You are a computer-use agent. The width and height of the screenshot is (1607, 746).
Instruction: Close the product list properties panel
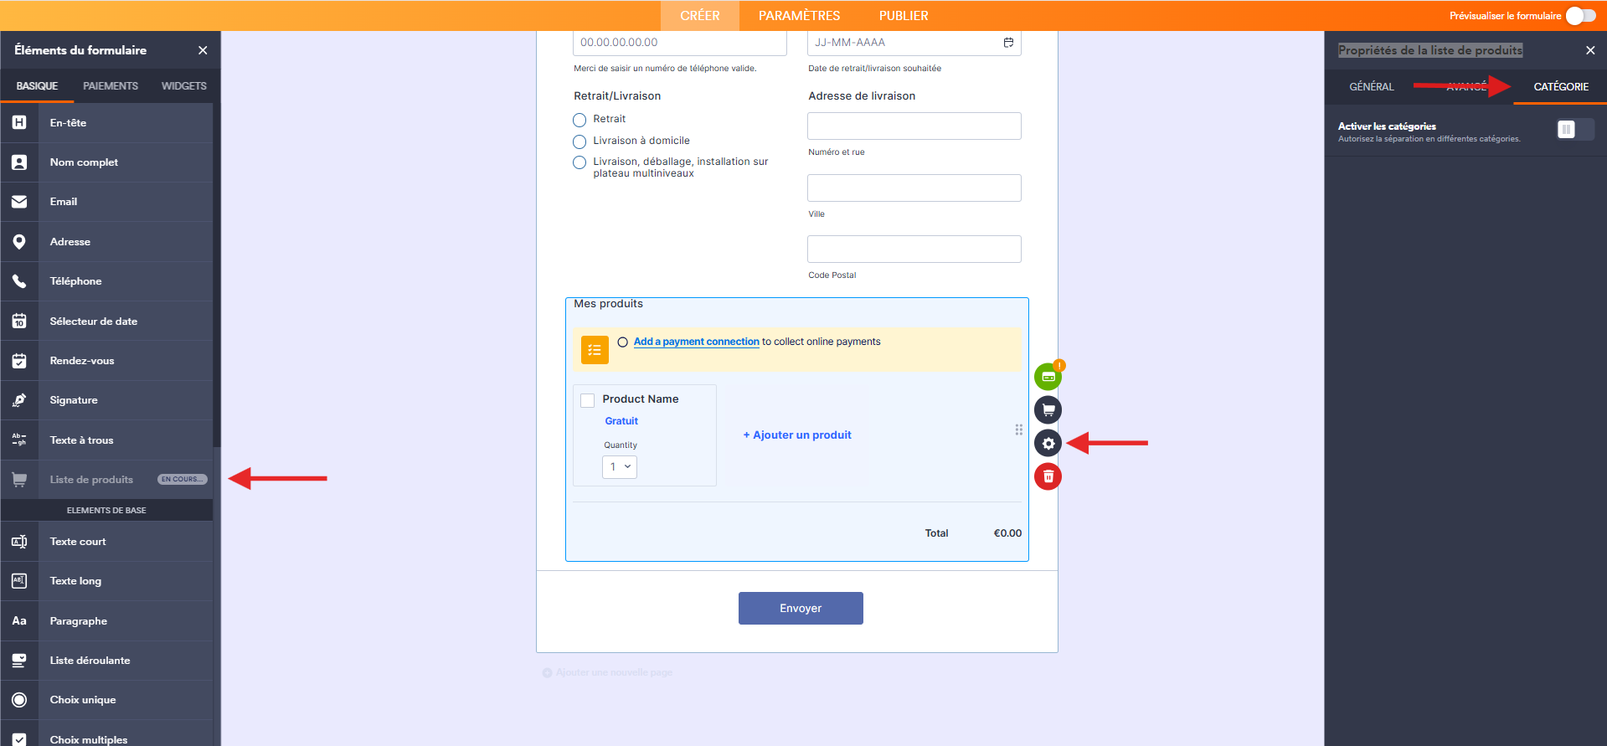(1590, 50)
